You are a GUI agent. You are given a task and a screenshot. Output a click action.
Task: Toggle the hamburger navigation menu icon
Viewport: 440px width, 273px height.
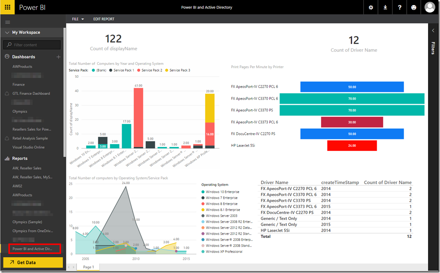(8, 22)
